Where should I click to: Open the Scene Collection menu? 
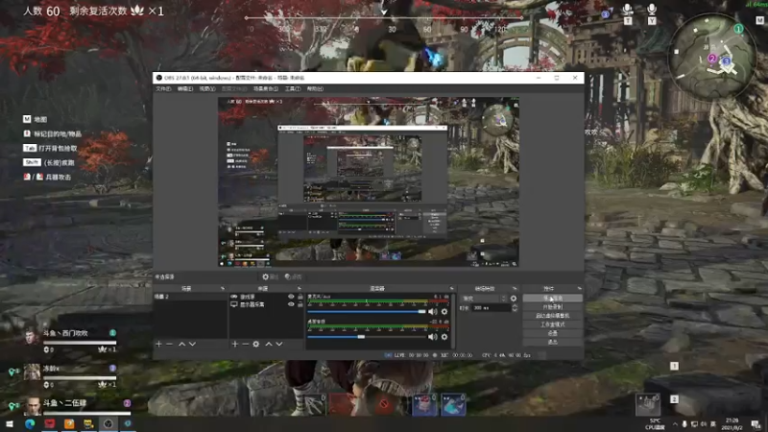coord(266,89)
